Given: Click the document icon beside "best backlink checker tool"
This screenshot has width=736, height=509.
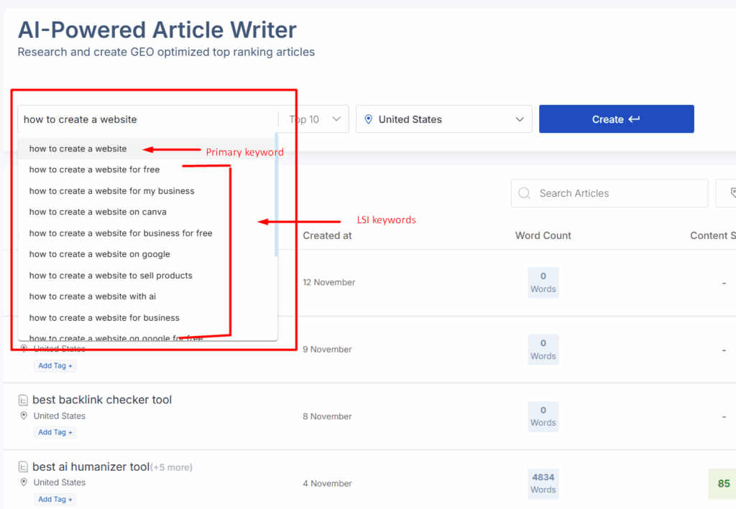Looking at the screenshot, I should (25, 399).
